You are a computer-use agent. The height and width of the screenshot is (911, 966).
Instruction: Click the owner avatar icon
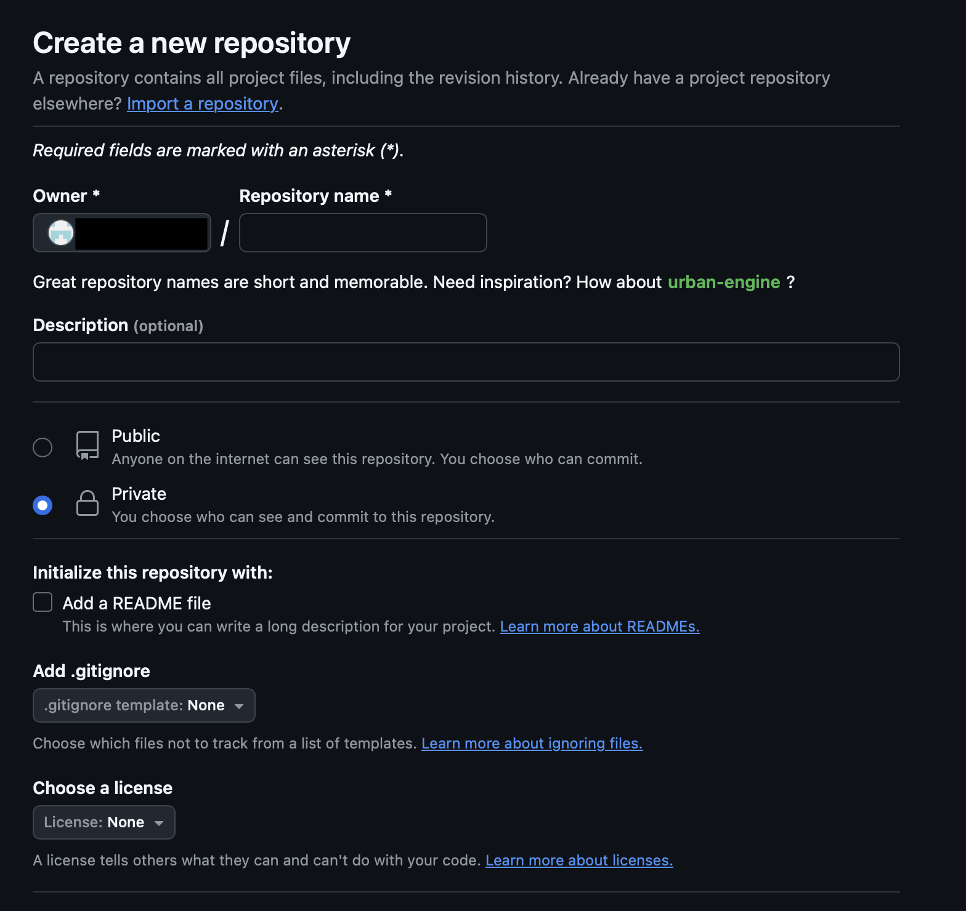click(x=61, y=233)
